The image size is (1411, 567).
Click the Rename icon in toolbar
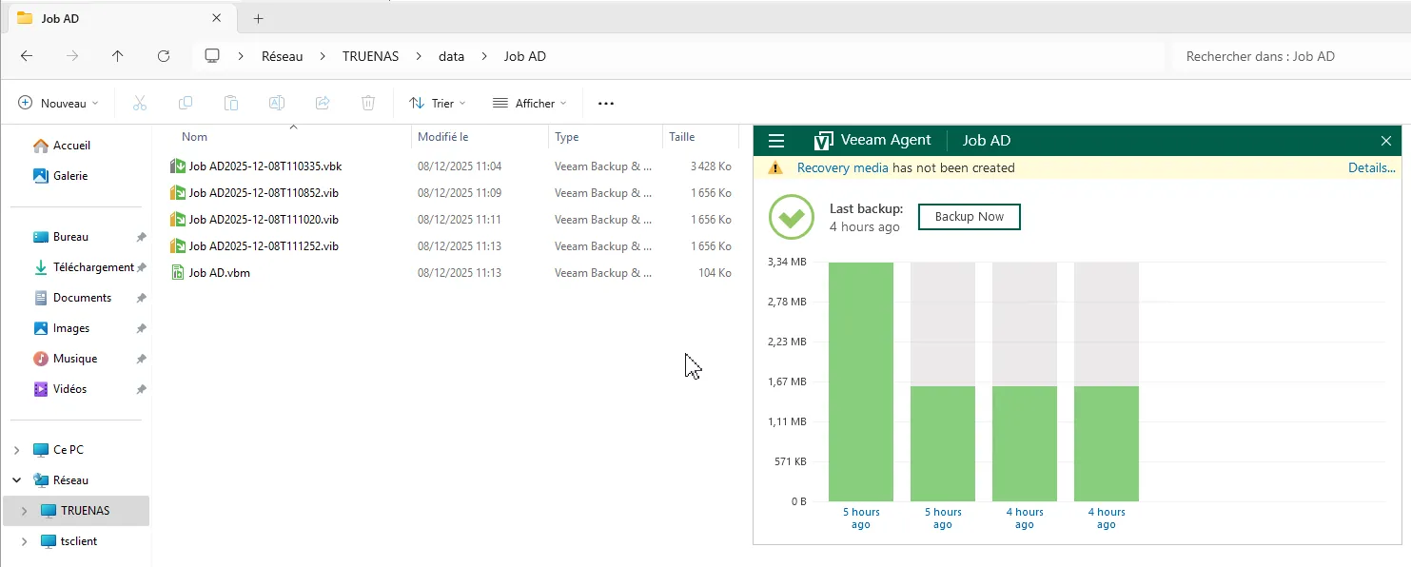pos(277,103)
